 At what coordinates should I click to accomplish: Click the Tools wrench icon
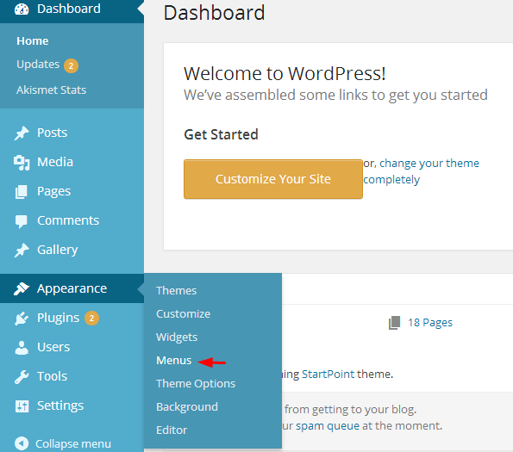[x=22, y=376]
